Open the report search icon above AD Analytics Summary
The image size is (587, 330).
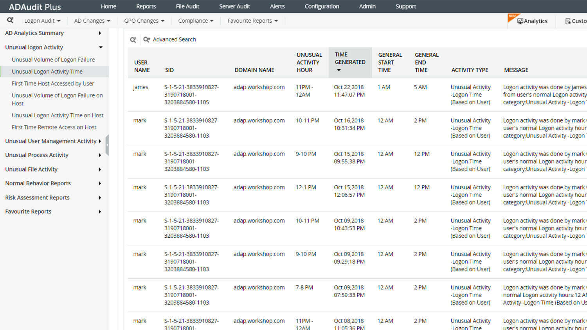[x=11, y=20]
